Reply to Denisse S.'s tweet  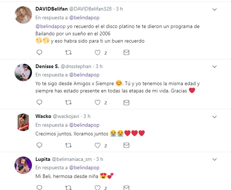click(x=39, y=102)
